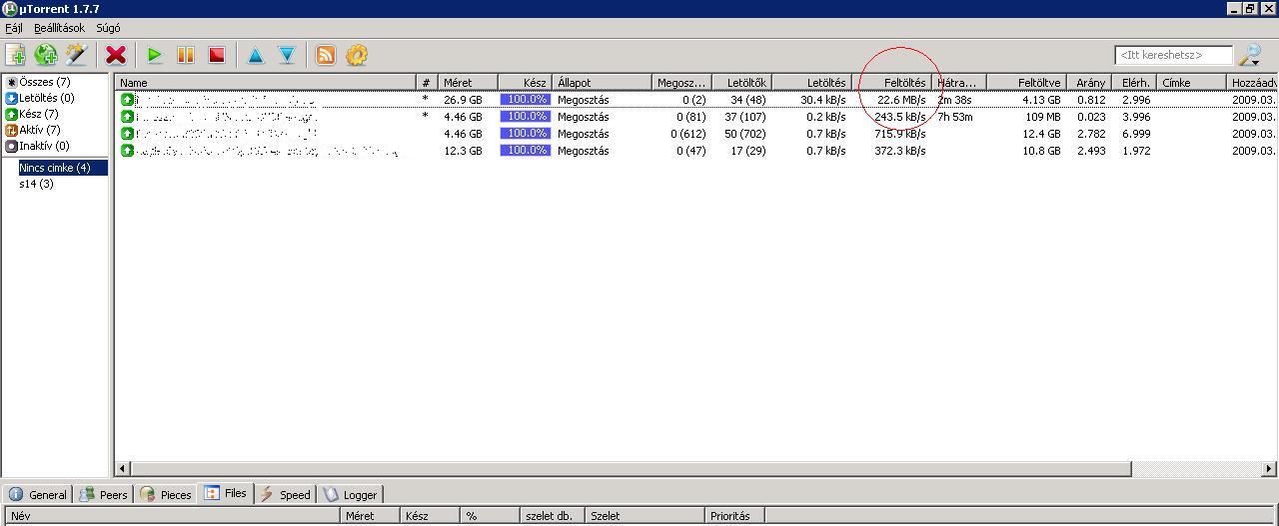Click horizontal scrollbar right arrow
The image size is (1279, 526).
[x=1270, y=468]
